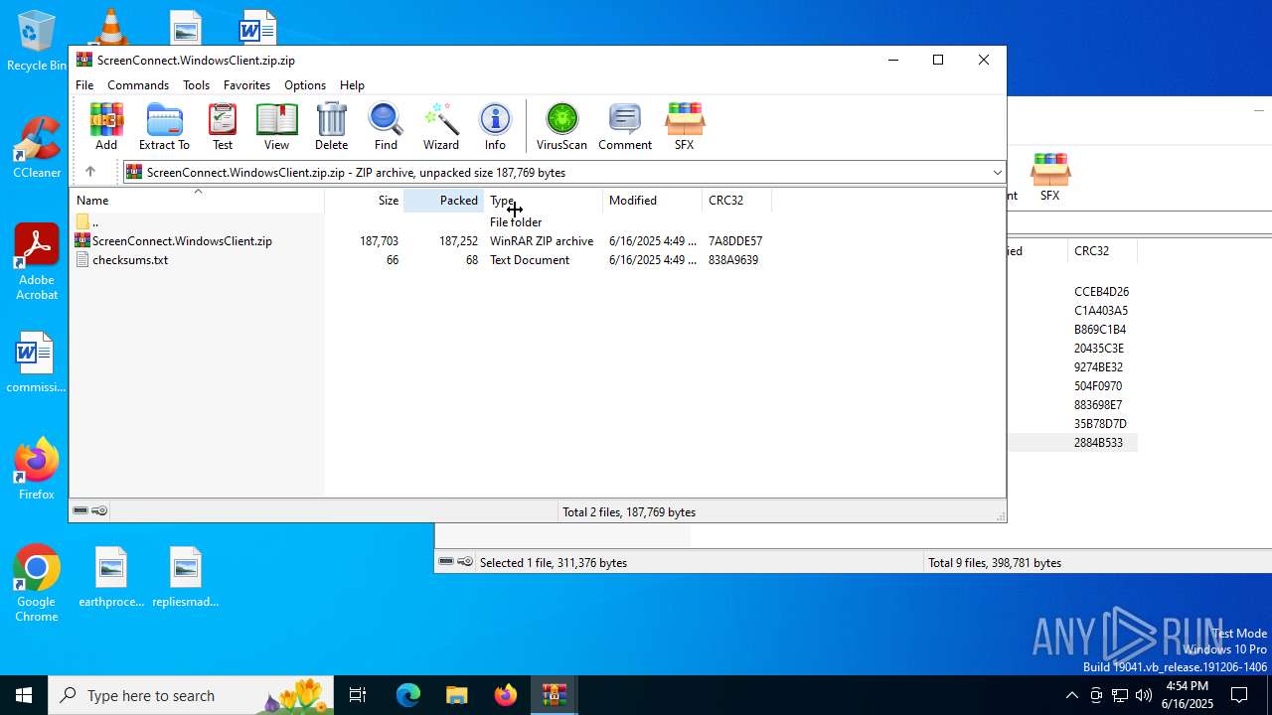Sort by Packed column header
This screenshot has width=1272, height=715.
(x=443, y=200)
